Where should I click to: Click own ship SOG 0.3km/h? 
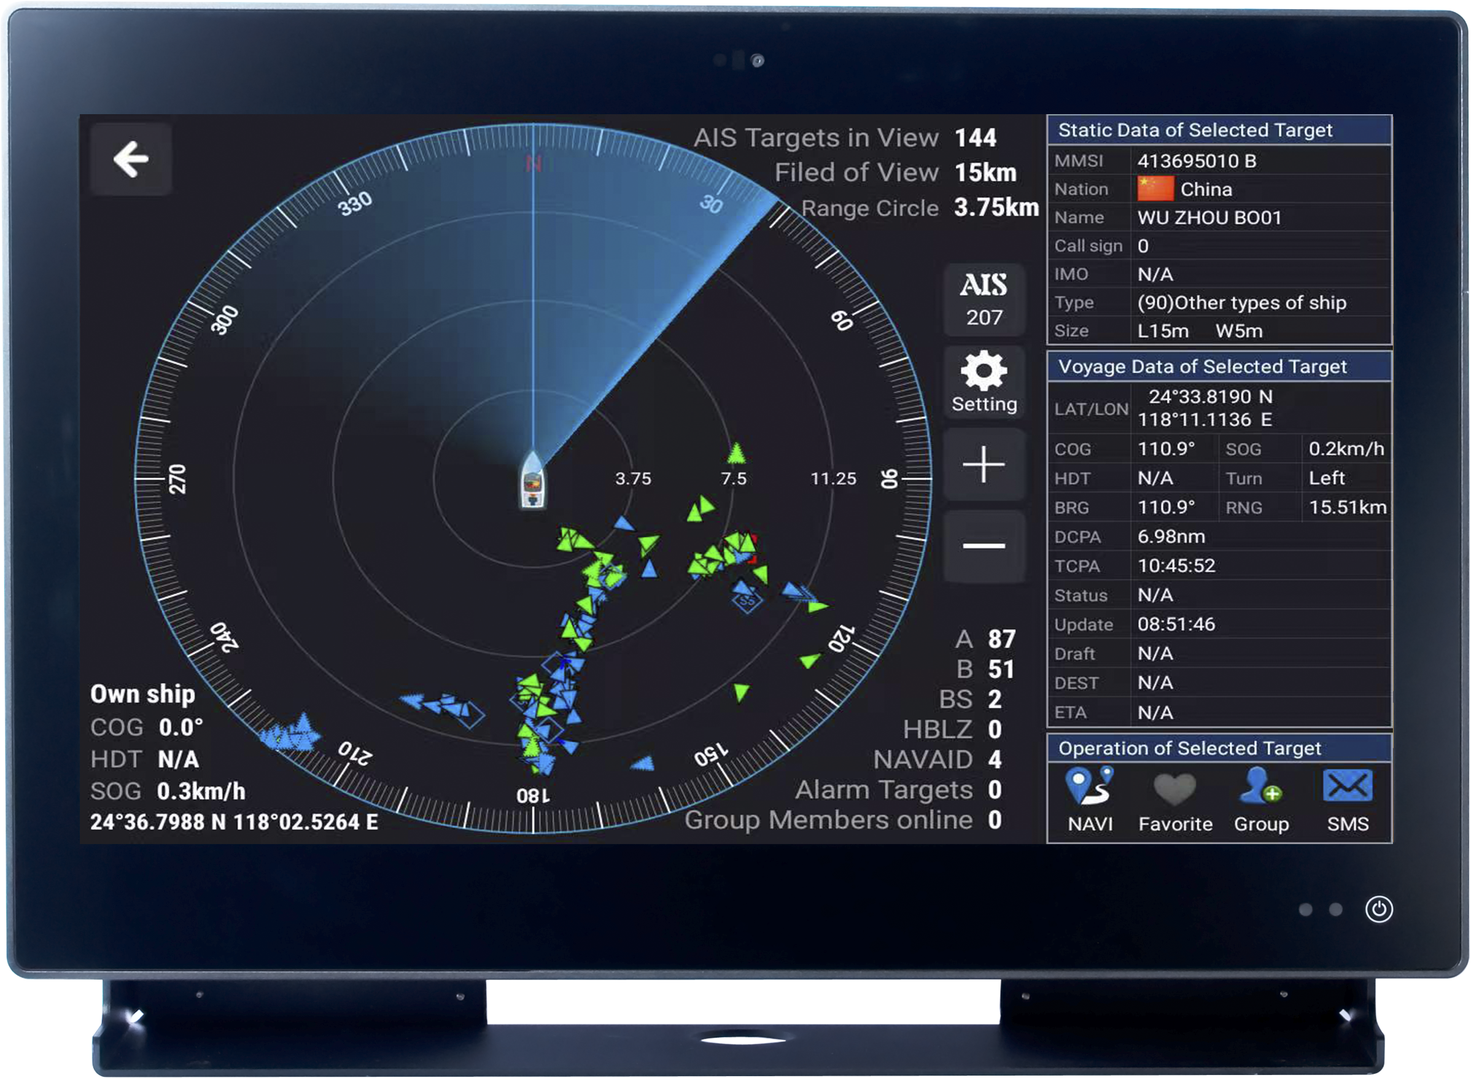(201, 791)
